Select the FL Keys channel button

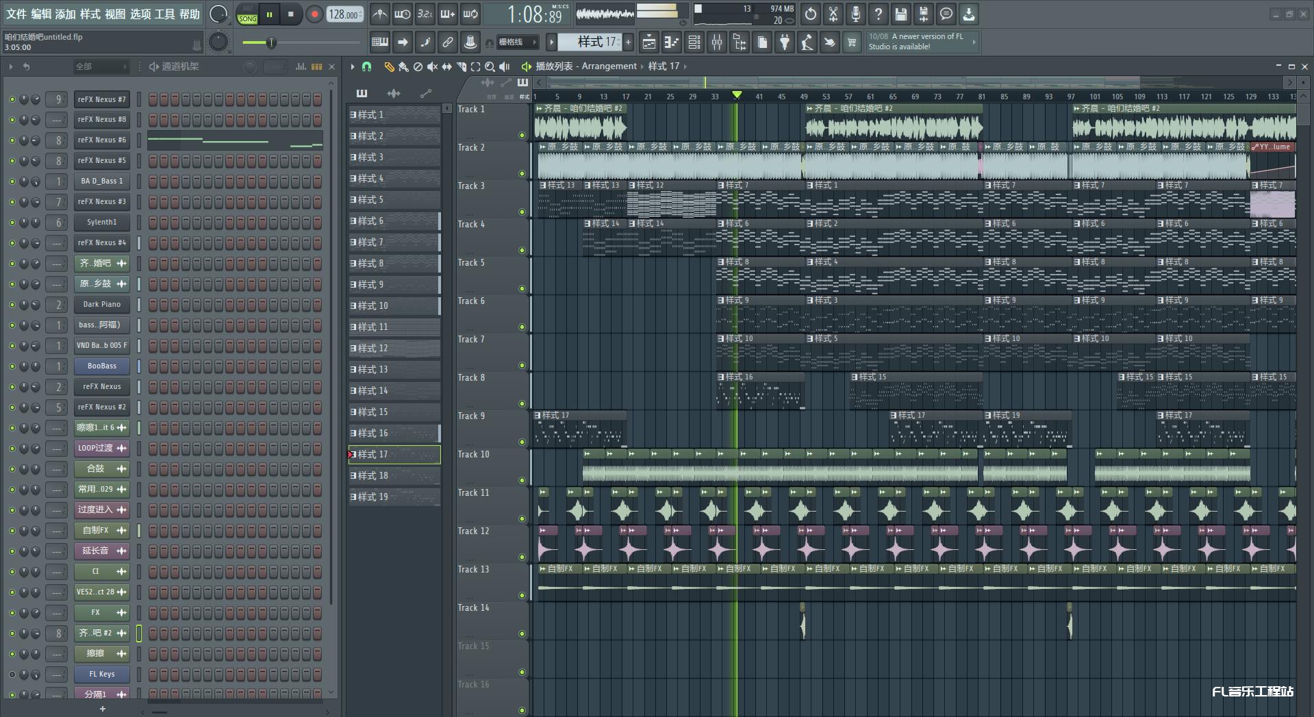102,675
